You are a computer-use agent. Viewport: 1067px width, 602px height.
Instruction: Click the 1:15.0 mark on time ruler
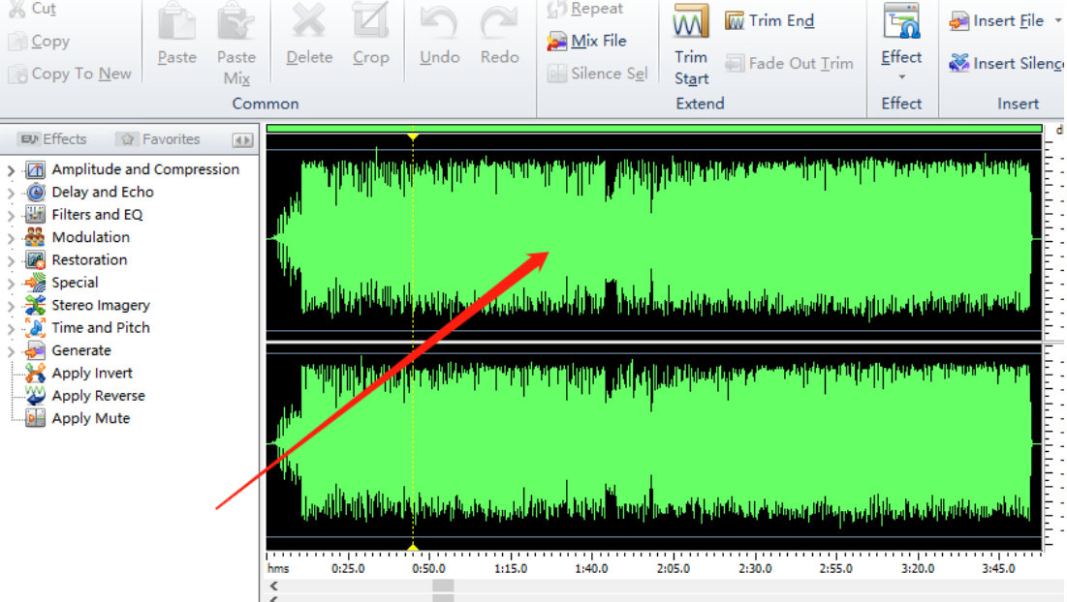pos(511,569)
